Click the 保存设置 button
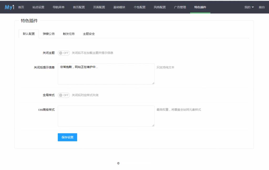 (x=67, y=137)
